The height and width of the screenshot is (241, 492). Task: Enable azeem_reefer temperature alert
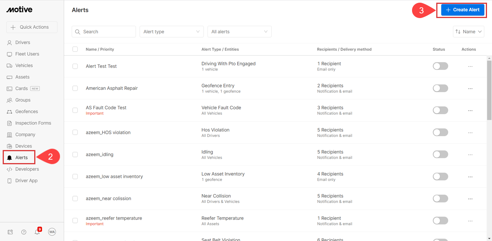pyautogui.click(x=440, y=221)
